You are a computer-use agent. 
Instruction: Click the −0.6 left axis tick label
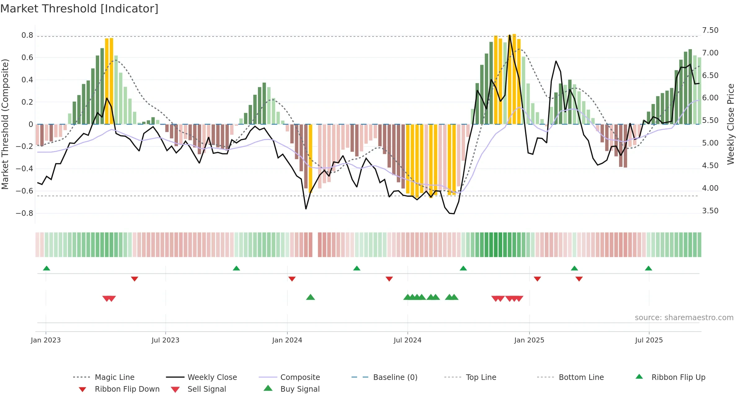(x=24, y=191)
